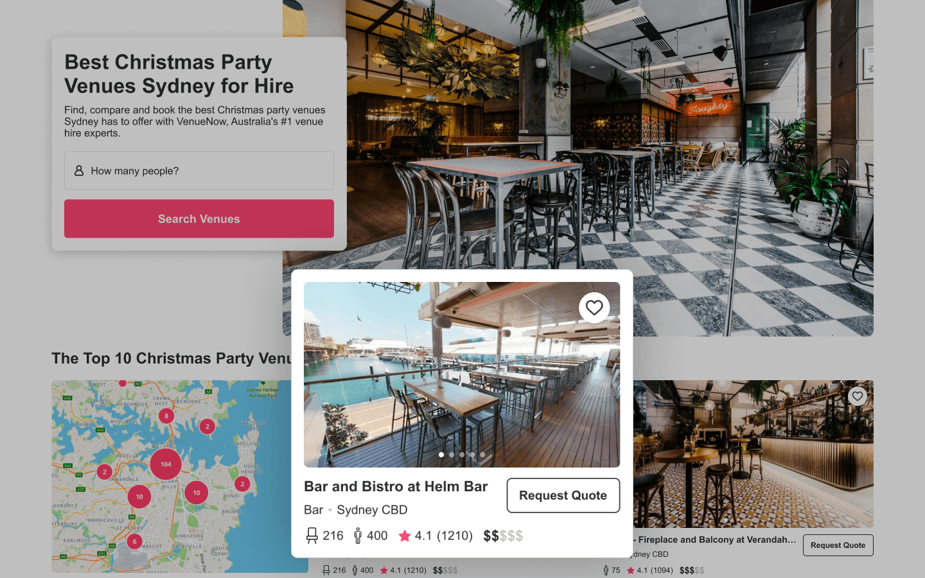Select the 104 venues map cluster
This screenshot has height=578, width=925.
[x=166, y=464]
